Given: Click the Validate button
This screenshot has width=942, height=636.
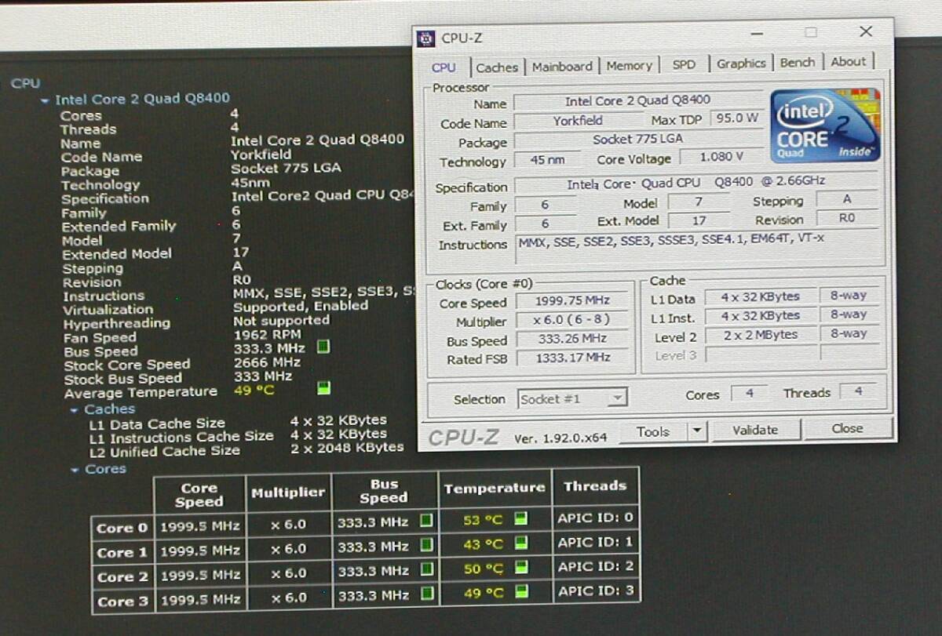Looking at the screenshot, I should click(755, 430).
